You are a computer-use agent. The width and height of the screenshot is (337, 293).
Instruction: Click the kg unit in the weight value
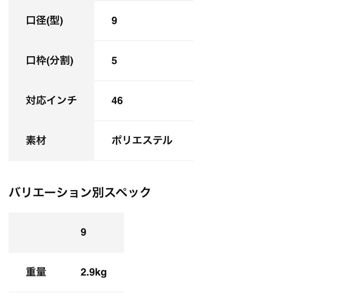pyautogui.click(x=101, y=272)
